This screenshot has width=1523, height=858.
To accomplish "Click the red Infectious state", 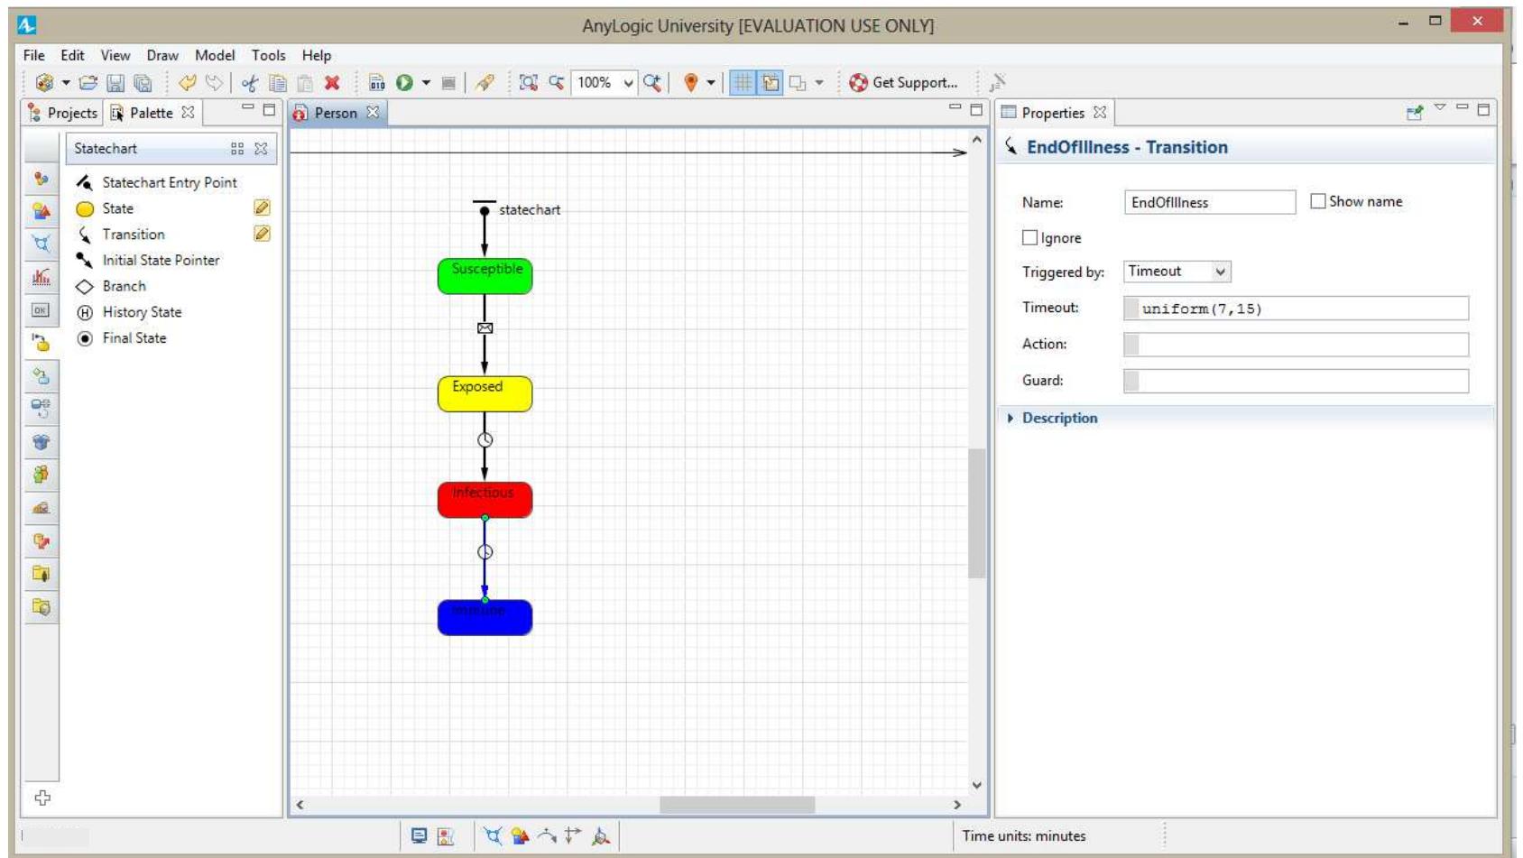I will [x=485, y=500].
